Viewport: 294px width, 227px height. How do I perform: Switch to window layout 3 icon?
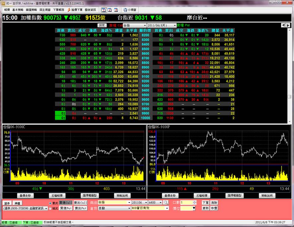tap(115, 10)
